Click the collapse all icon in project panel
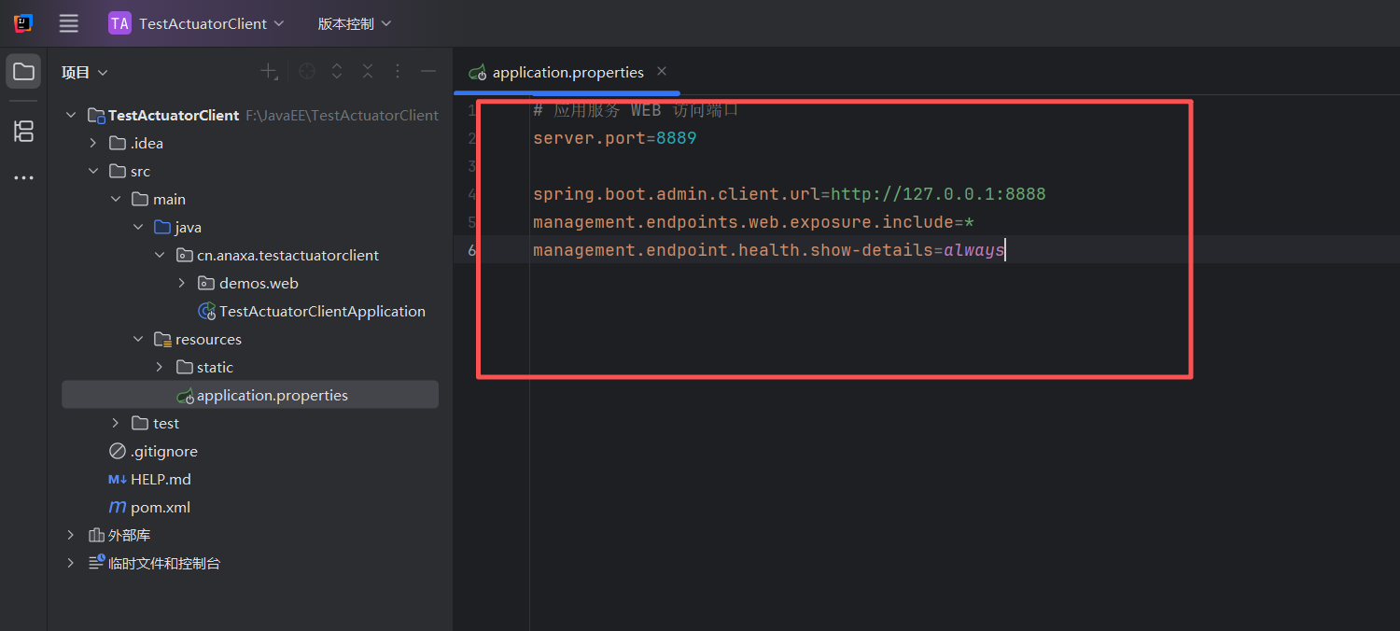This screenshot has width=1400, height=631. [x=368, y=72]
